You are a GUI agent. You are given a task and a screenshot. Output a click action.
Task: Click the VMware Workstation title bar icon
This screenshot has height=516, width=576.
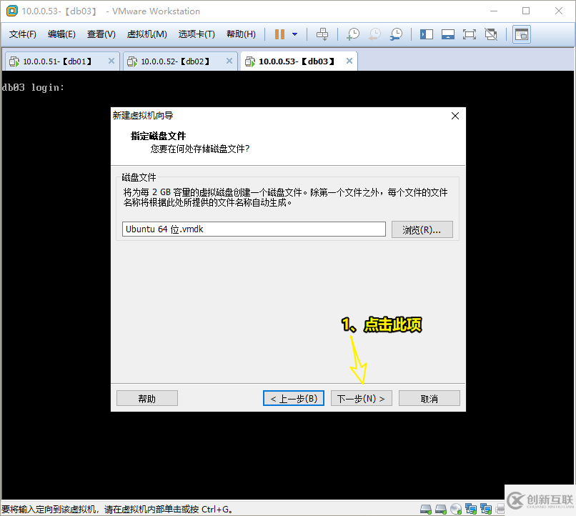(x=11, y=11)
